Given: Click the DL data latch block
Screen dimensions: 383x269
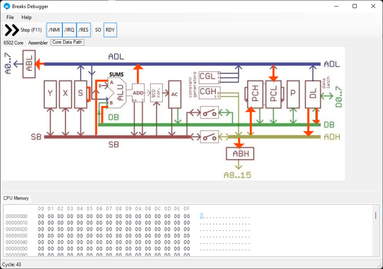Looking at the screenshot, I should click(313, 94).
